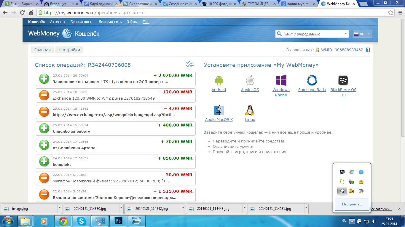Open the Настройки tab

pyautogui.click(x=69, y=50)
